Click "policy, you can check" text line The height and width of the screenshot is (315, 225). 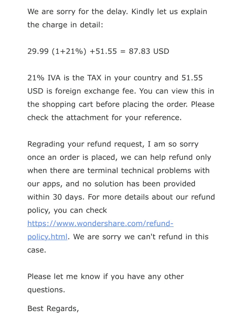(x=67, y=210)
